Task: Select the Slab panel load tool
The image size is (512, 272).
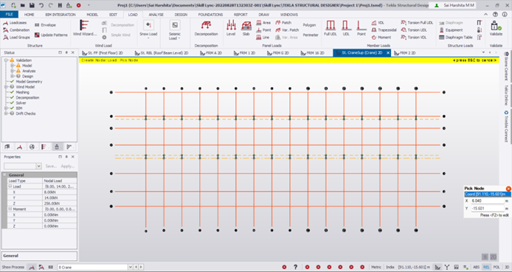Action: click(246, 28)
